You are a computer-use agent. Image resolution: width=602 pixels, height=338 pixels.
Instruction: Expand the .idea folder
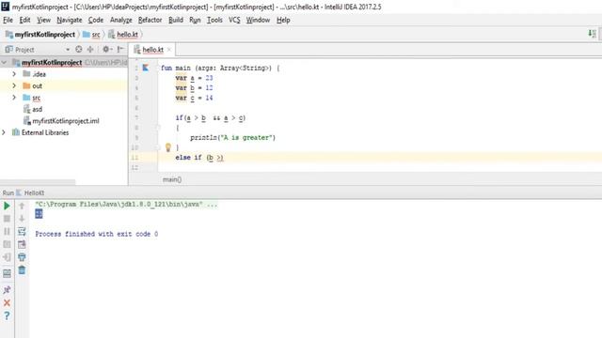14,73
